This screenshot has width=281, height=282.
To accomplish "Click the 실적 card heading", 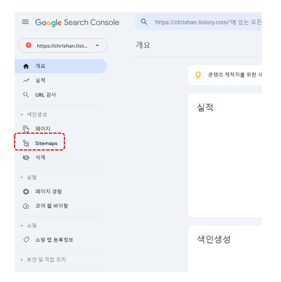I will click(x=205, y=108).
